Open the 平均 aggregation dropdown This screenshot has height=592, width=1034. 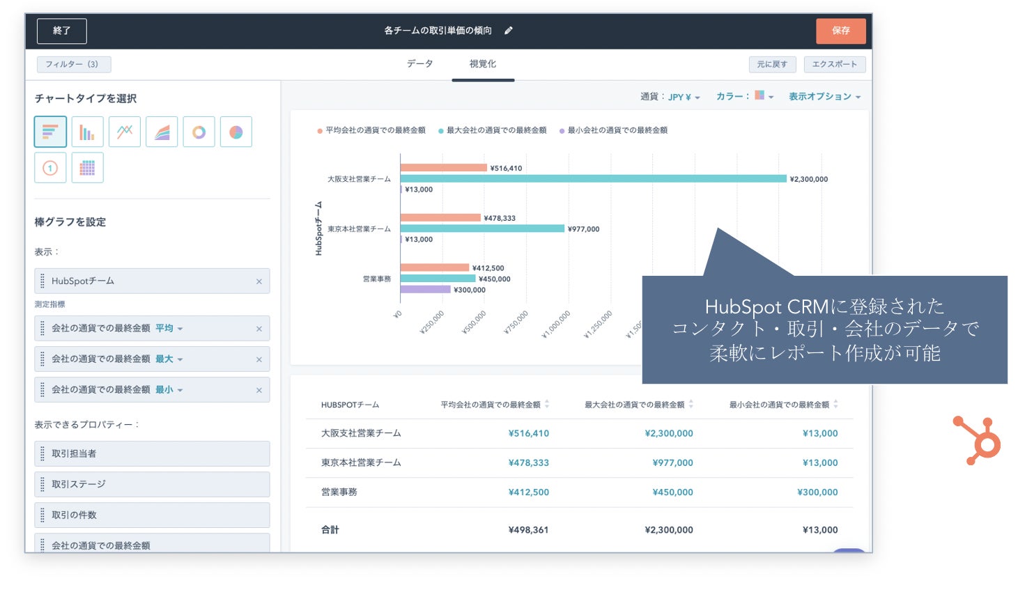pyautogui.click(x=169, y=329)
